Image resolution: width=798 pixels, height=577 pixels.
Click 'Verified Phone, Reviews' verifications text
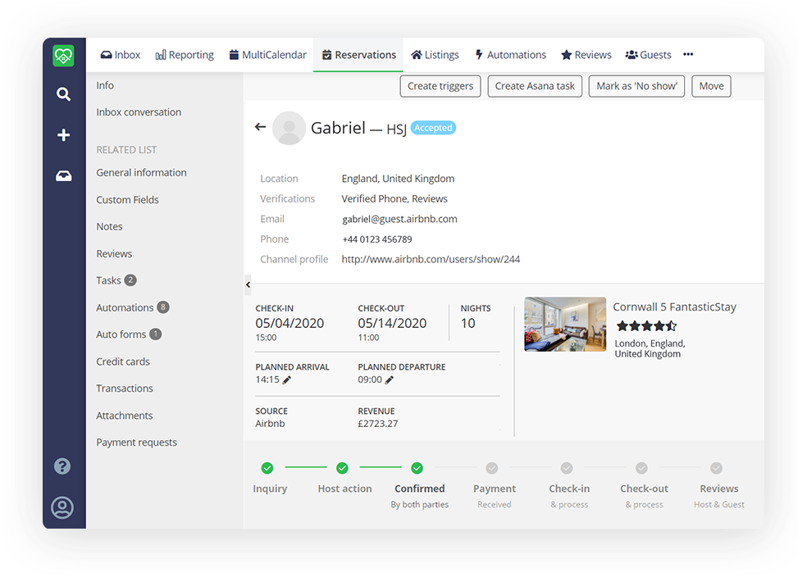(394, 199)
